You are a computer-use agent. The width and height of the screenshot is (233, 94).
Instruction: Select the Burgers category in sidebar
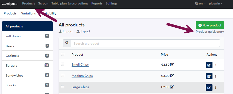(x=27, y=65)
